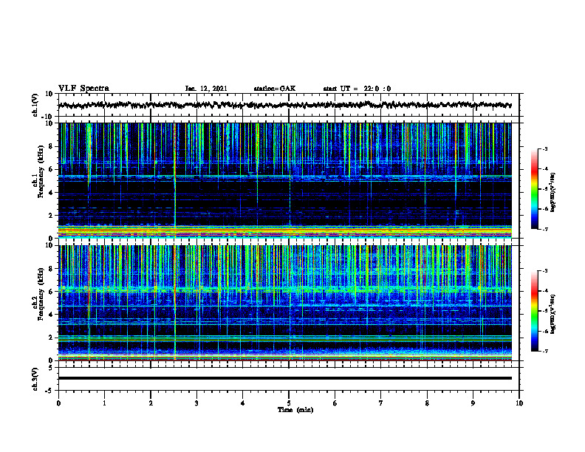The image size is (585, 452).
Task: Click the time-axis tick label "1"
Action: click(104, 403)
